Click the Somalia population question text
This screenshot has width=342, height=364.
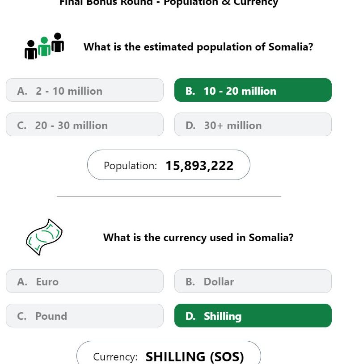tap(198, 47)
